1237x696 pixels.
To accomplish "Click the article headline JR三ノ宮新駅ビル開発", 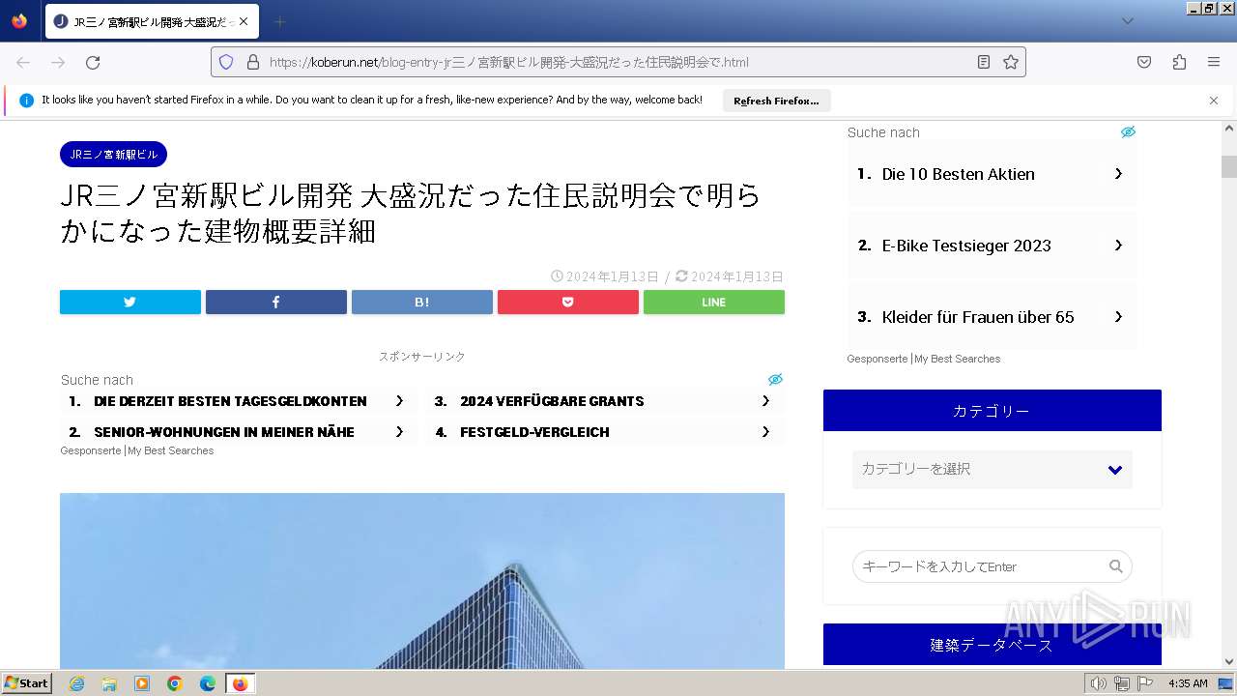I will [411, 214].
